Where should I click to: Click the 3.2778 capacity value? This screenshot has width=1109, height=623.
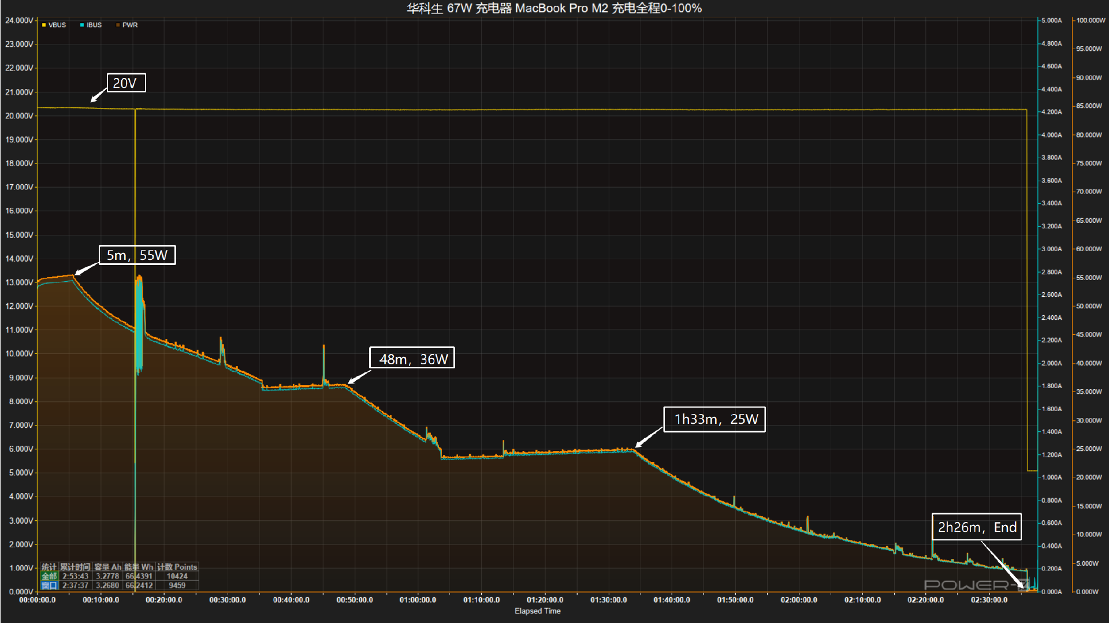(107, 576)
